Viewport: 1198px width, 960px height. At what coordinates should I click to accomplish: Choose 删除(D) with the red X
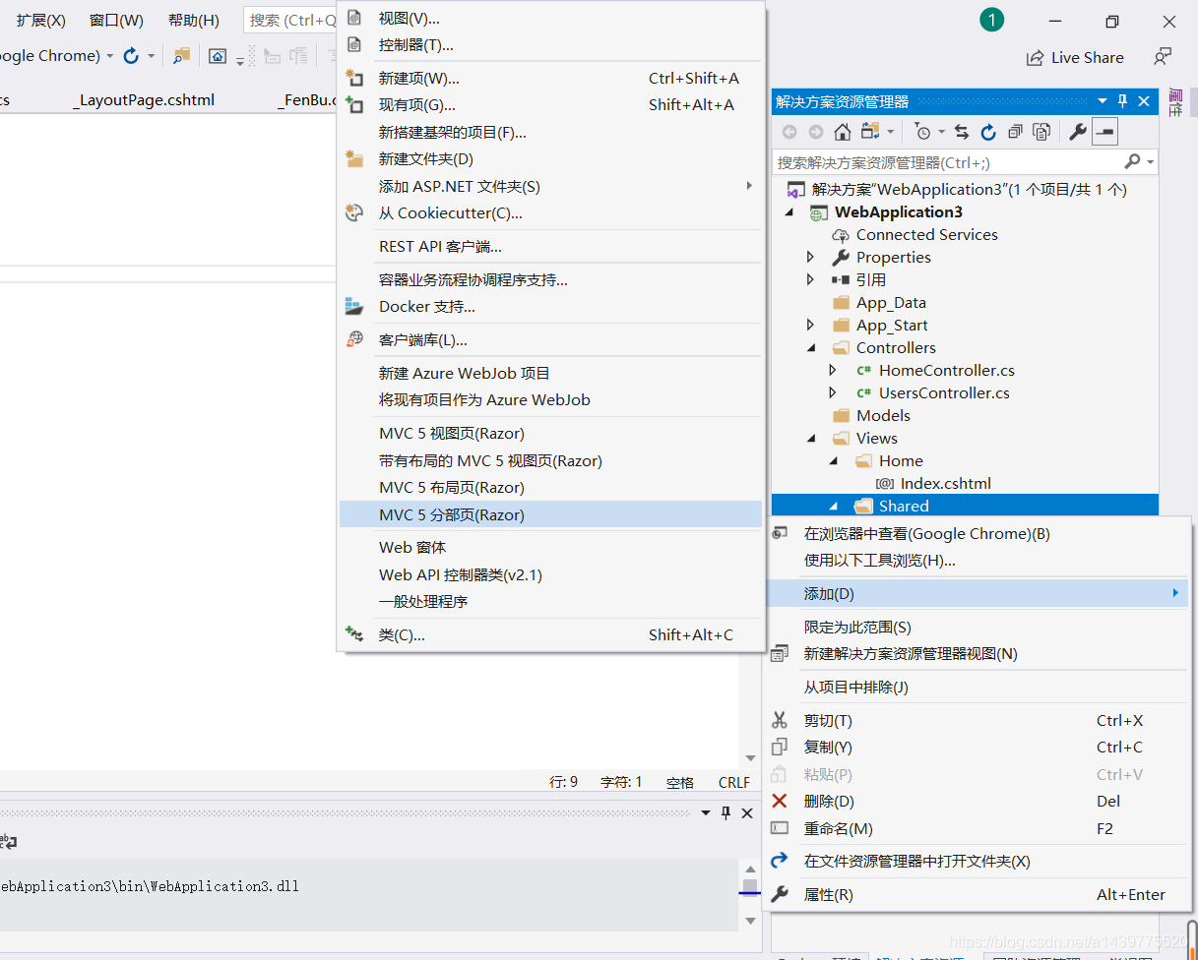pos(975,802)
